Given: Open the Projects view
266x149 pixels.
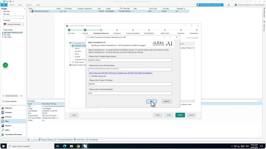Looking at the screenshot, I should [13, 117].
